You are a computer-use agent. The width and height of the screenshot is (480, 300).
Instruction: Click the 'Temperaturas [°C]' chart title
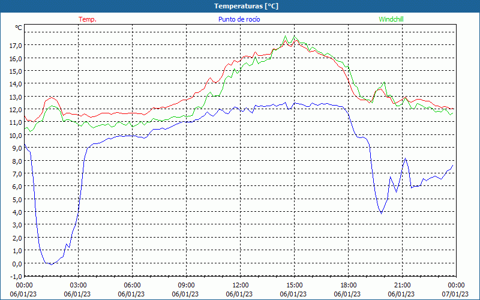pyautogui.click(x=246, y=6)
